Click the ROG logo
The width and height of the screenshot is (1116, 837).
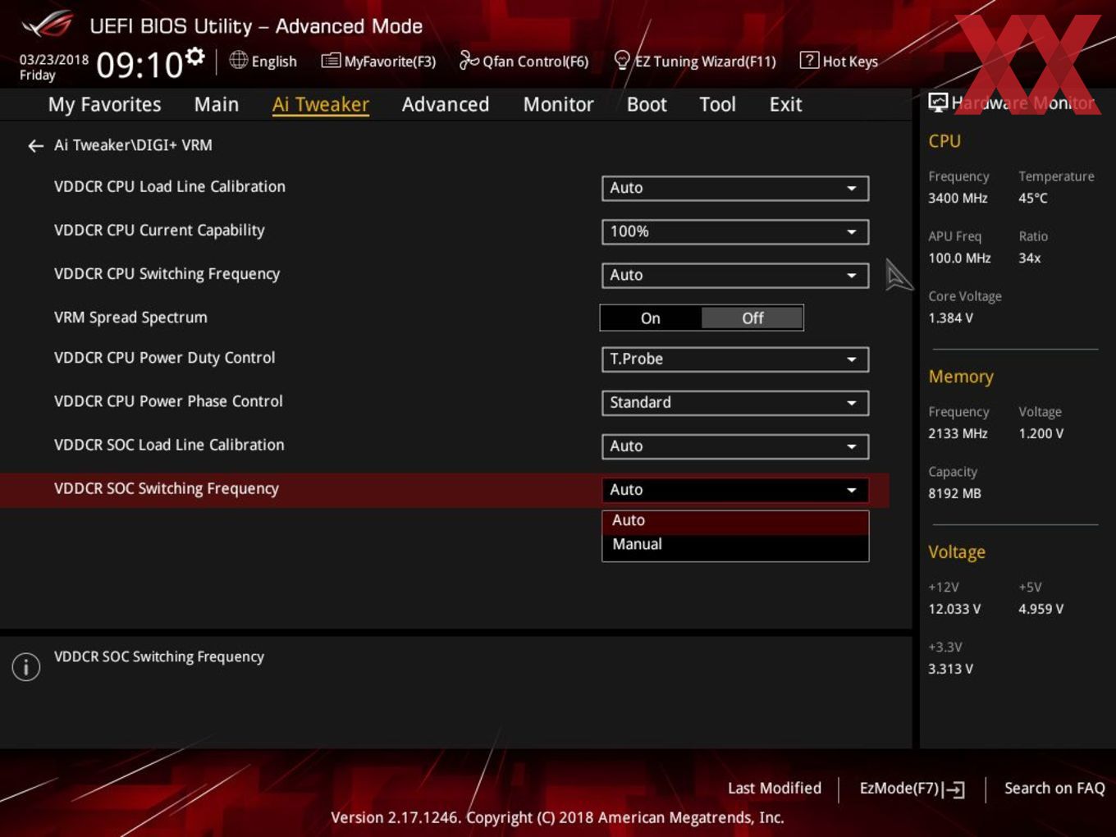pyautogui.click(x=48, y=25)
